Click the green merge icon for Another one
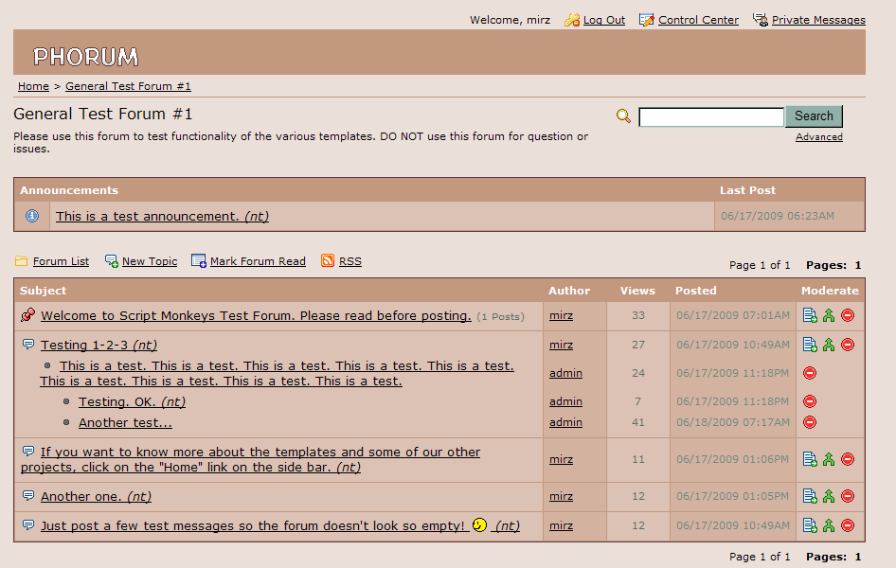The image size is (896, 568). 829,496
